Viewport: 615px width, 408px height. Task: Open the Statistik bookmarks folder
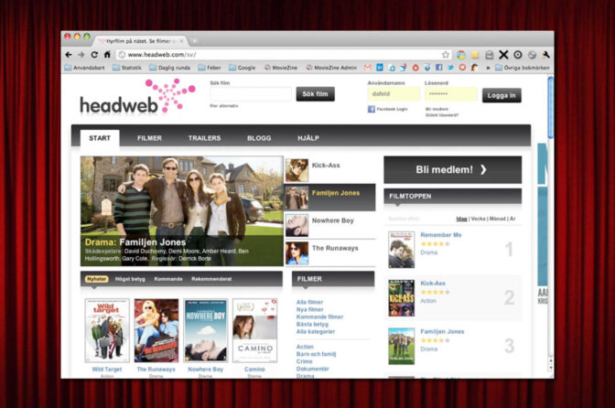pyautogui.click(x=127, y=68)
